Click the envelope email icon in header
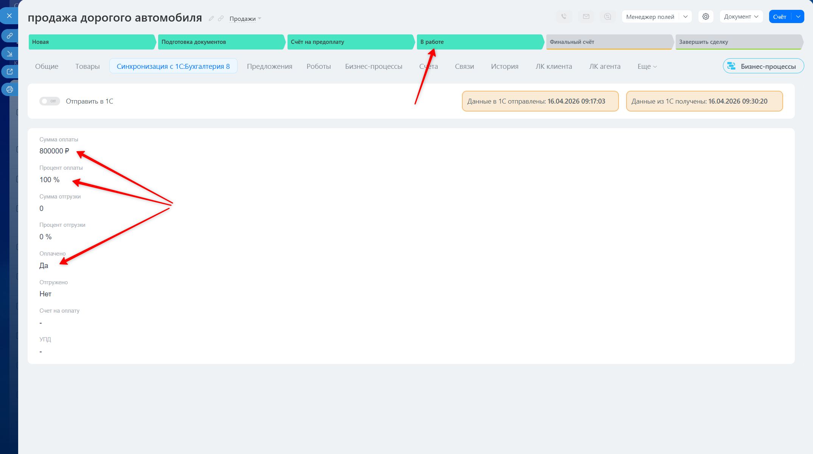This screenshot has width=813, height=454. click(x=586, y=17)
